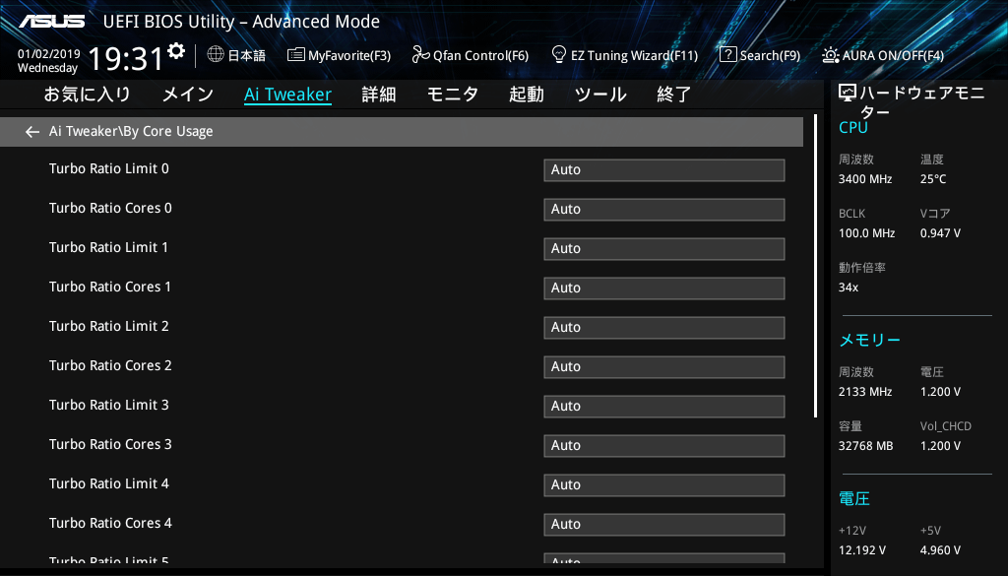This screenshot has height=576, width=1008.
Task: Open the Turbo Ratio Cores 1 dropdown
Action: pos(664,288)
